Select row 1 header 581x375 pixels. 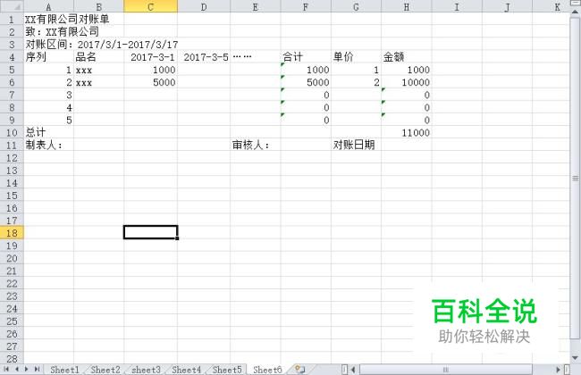pyautogui.click(x=12, y=19)
